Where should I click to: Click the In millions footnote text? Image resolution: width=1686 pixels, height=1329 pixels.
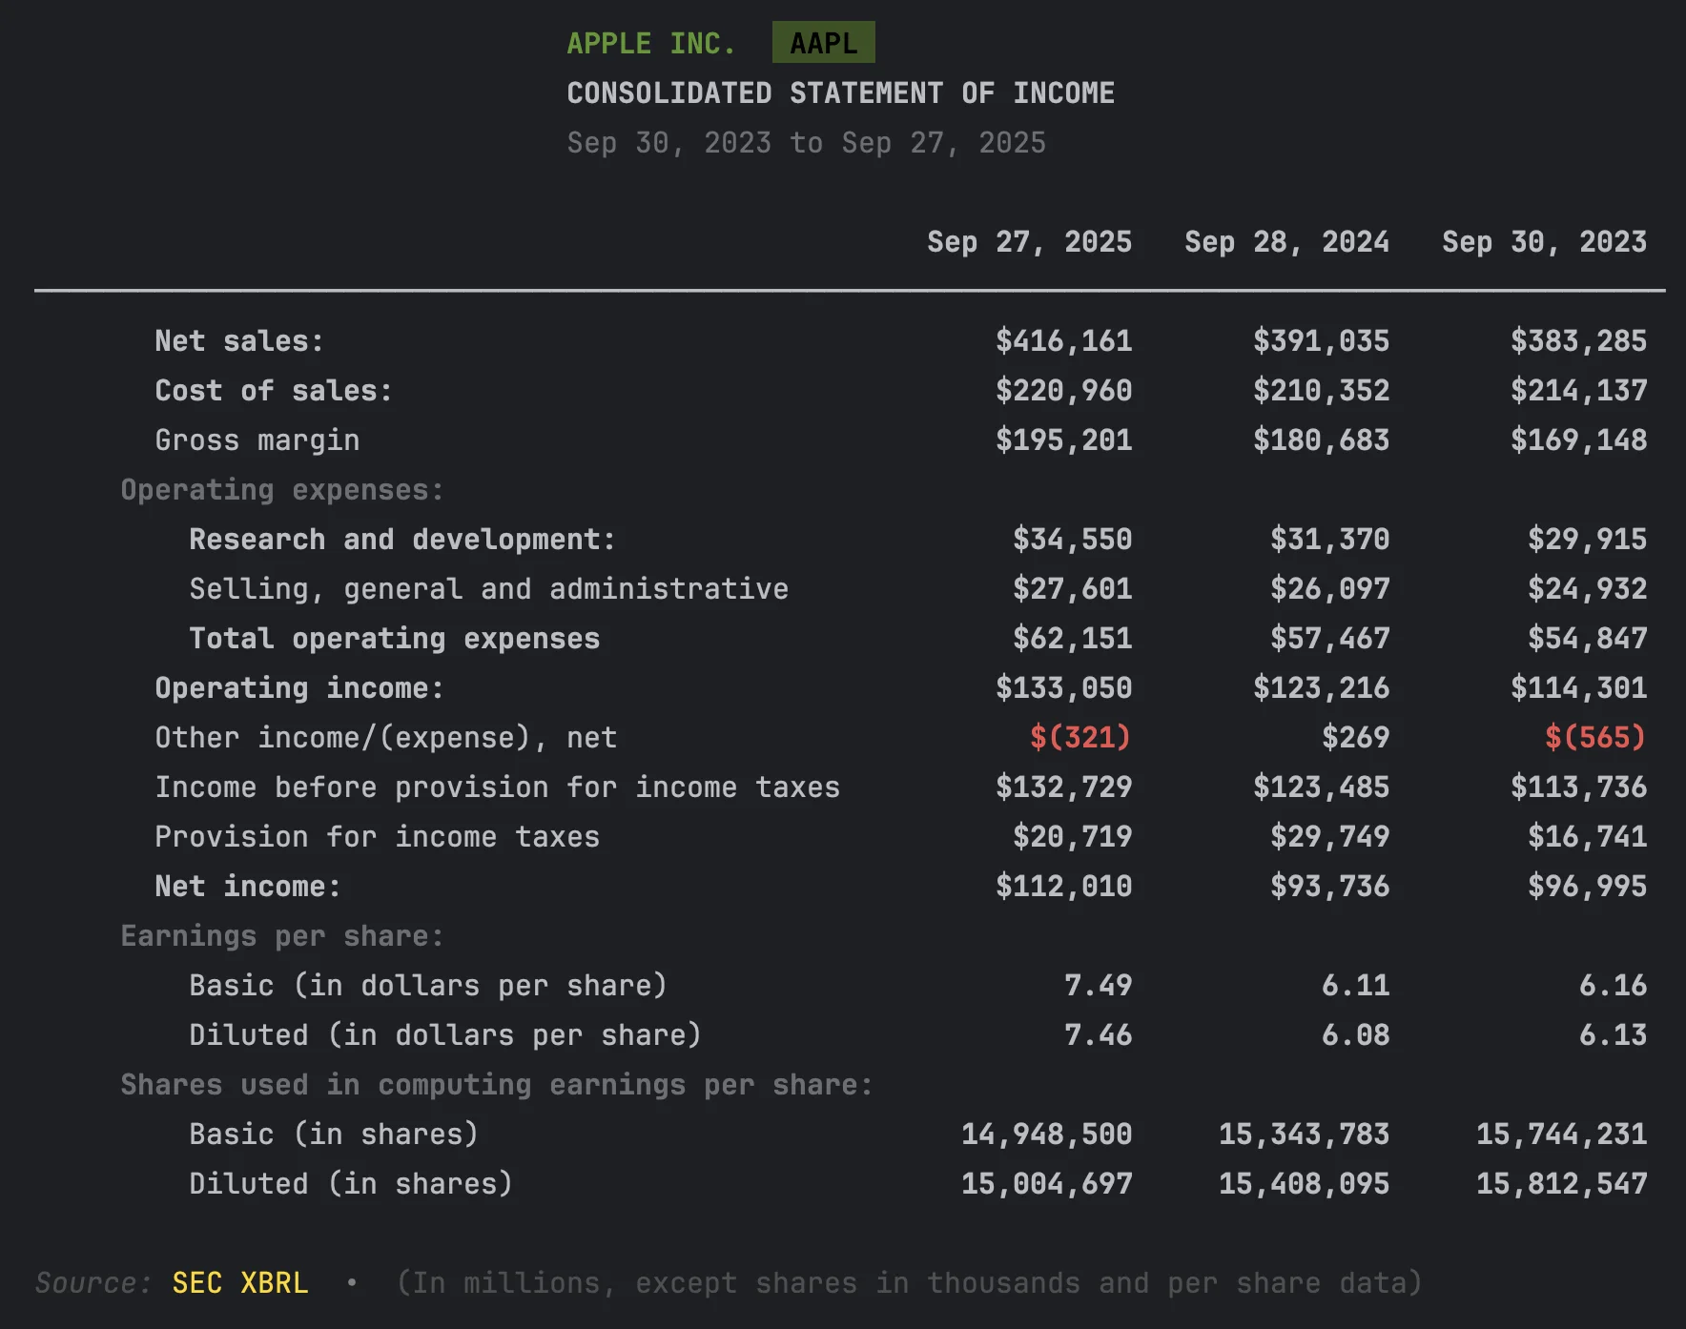909,1283
